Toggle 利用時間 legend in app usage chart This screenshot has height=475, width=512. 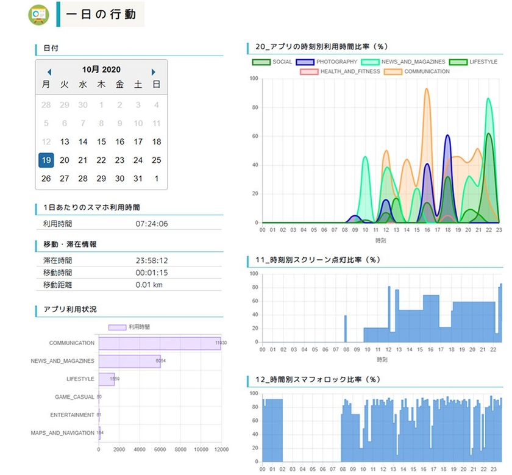pos(129,327)
